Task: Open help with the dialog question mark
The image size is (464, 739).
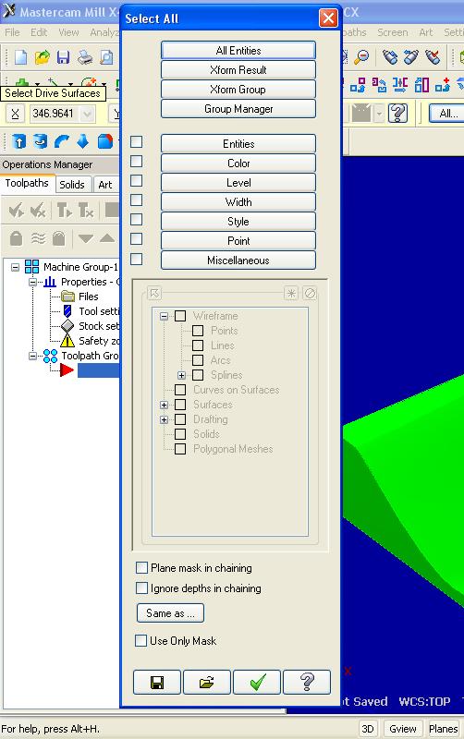Action: pos(307,682)
